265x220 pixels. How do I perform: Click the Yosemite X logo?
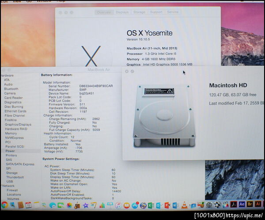(x=91, y=56)
